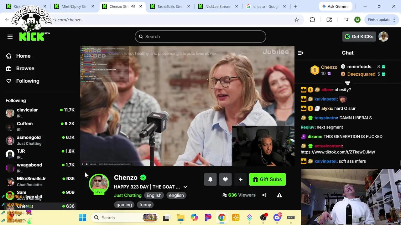Share the stream via share icon
The width and height of the screenshot is (401, 225).
(264, 195)
